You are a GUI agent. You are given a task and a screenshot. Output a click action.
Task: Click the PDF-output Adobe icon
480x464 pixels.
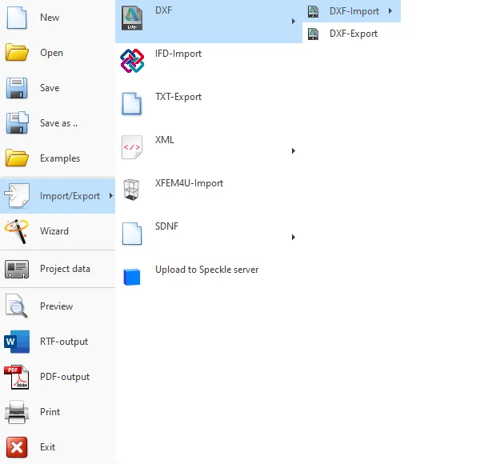tap(17, 377)
